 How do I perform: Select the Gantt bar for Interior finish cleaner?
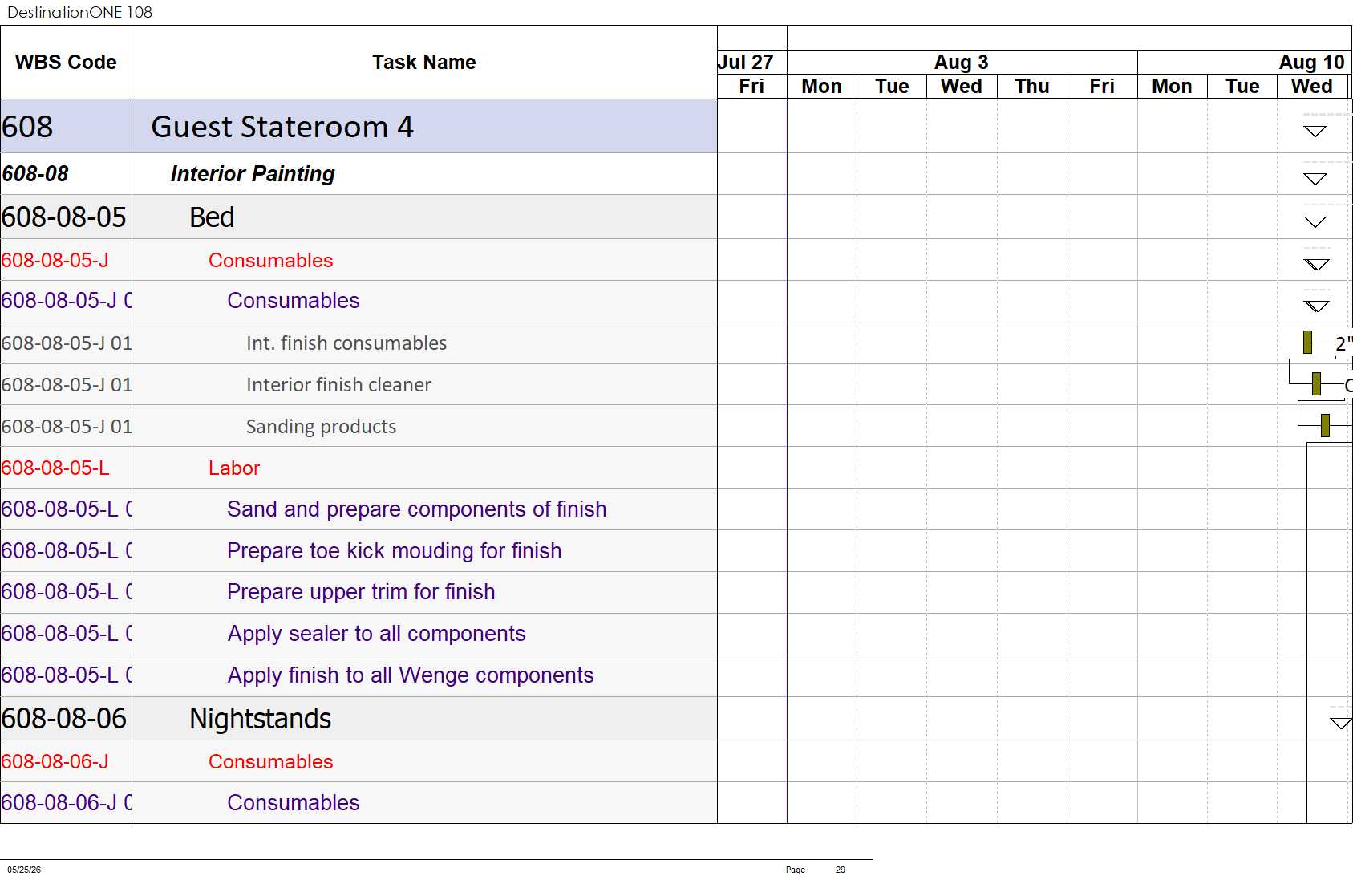click(x=1316, y=384)
